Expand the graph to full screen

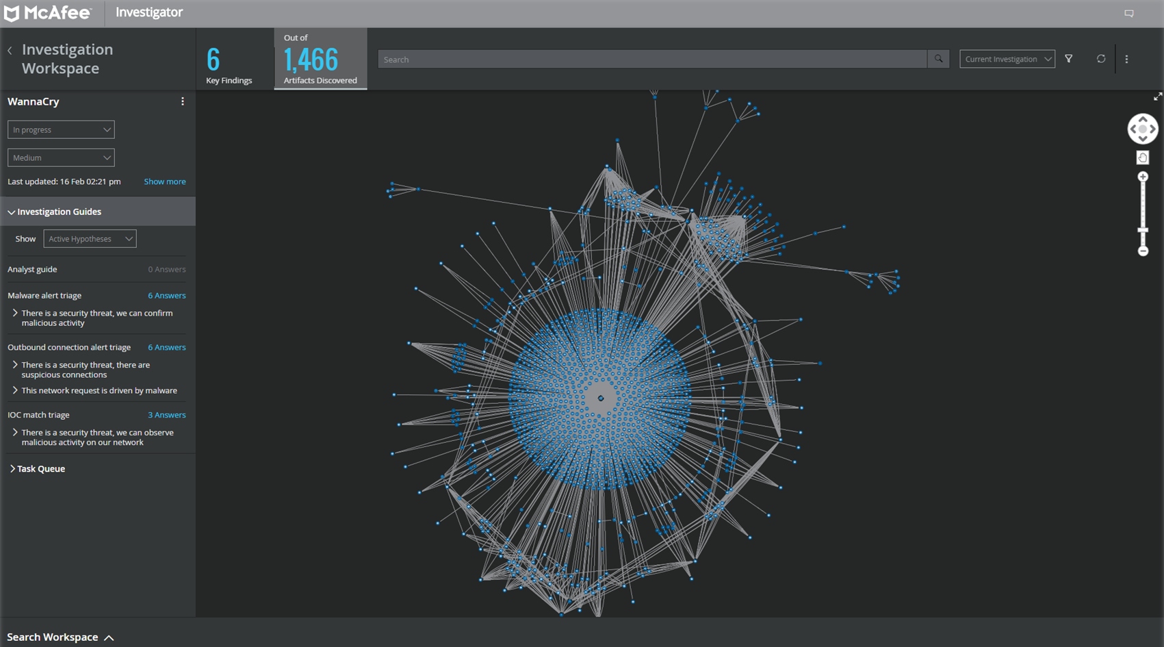pos(1157,97)
